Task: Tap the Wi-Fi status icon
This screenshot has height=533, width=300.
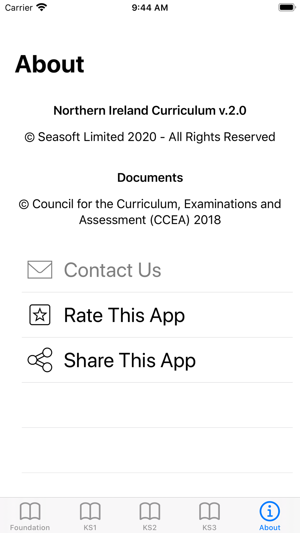Action: pyautogui.click(x=42, y=7)
